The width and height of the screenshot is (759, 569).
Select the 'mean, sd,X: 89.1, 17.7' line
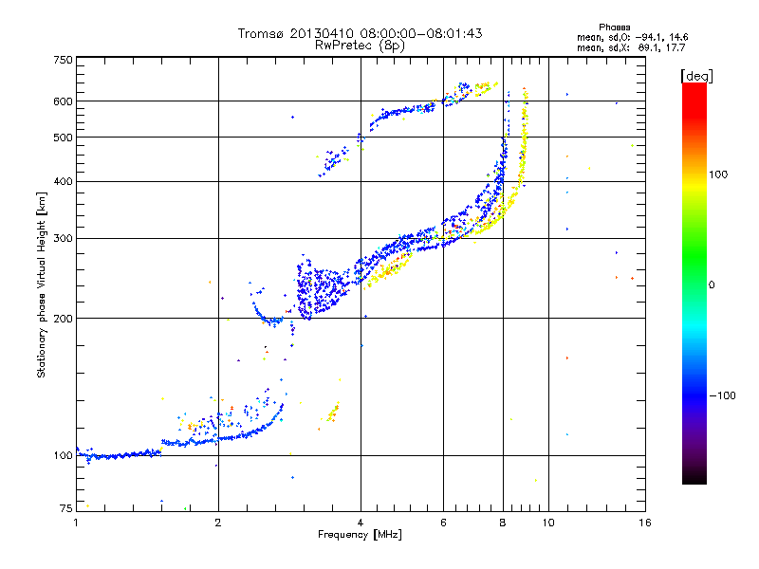(x=631, y=47)
